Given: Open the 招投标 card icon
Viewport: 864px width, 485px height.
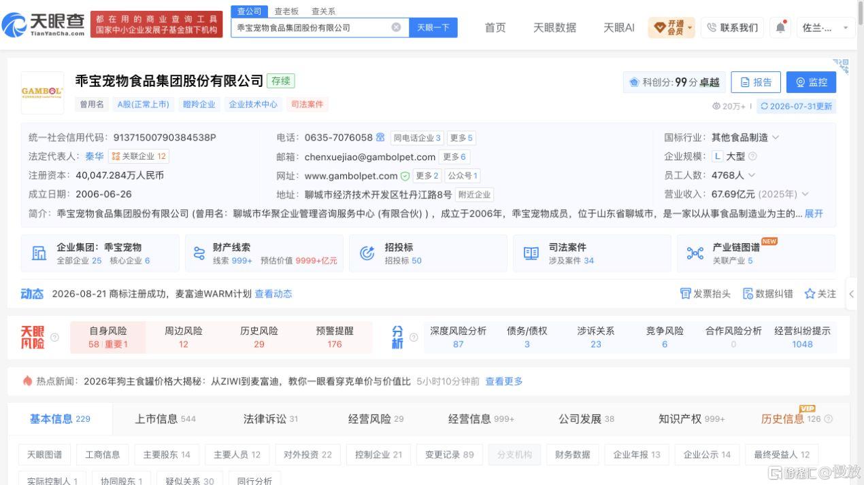Looking at the screenshot, I should pyautogui.click(x=367, y=253).
